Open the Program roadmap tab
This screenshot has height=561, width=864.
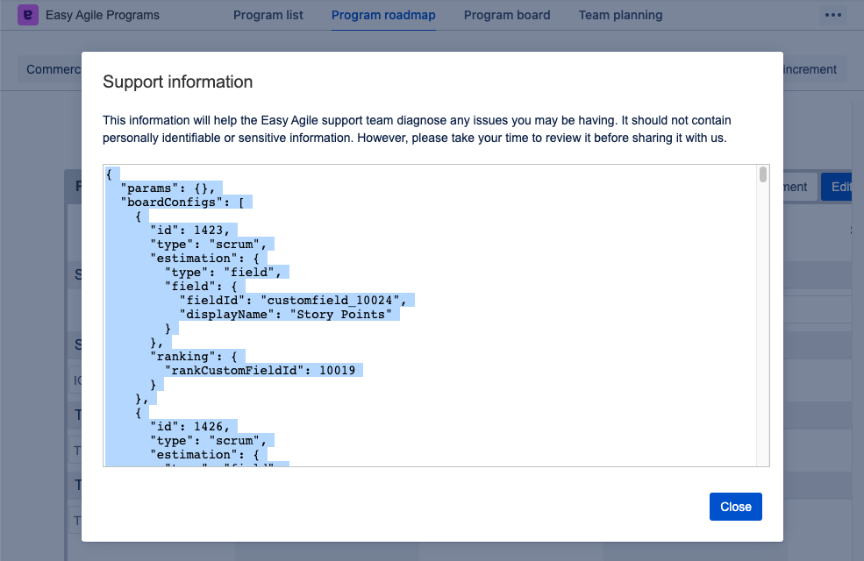coord(383,15)
